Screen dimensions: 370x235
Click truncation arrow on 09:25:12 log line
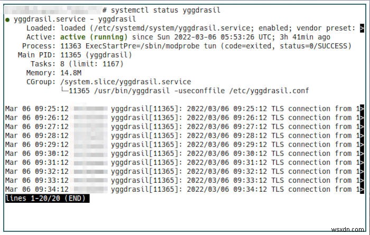362,109
